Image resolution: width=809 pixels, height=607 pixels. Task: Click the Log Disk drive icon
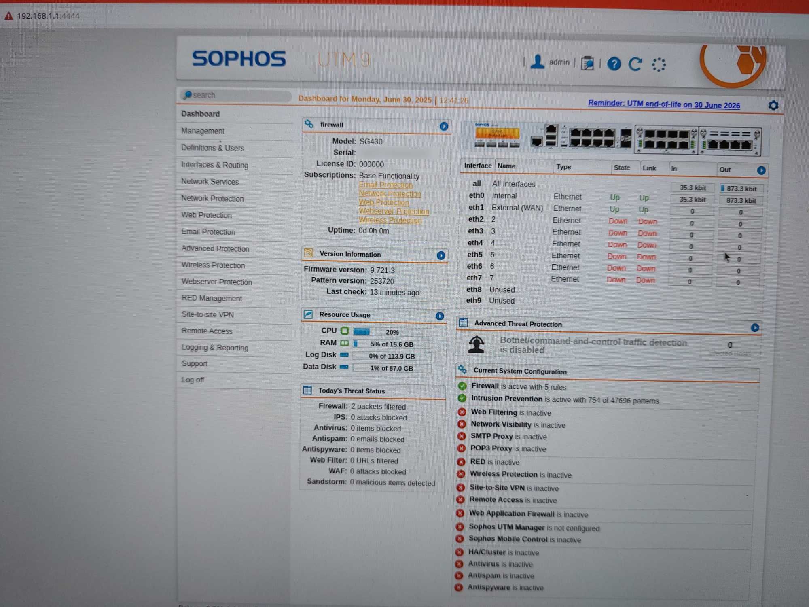[344, 355]
